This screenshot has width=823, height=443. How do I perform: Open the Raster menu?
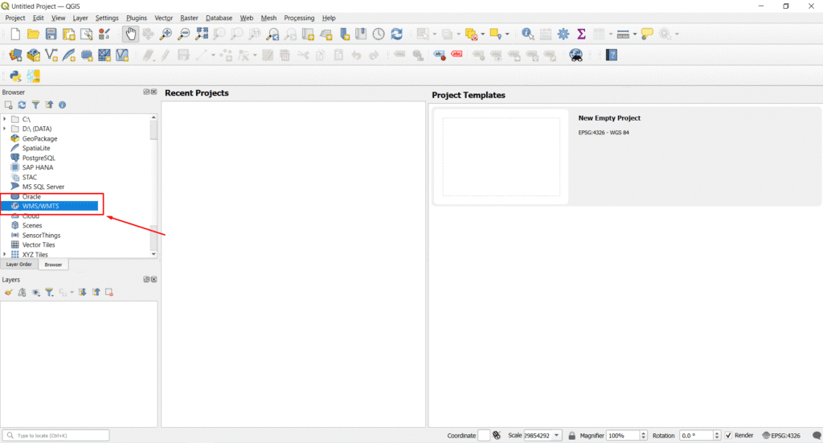point(189,18)
